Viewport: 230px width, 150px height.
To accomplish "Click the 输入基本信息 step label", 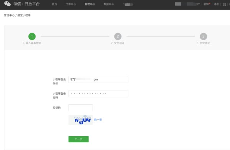I will coord(32,43).
